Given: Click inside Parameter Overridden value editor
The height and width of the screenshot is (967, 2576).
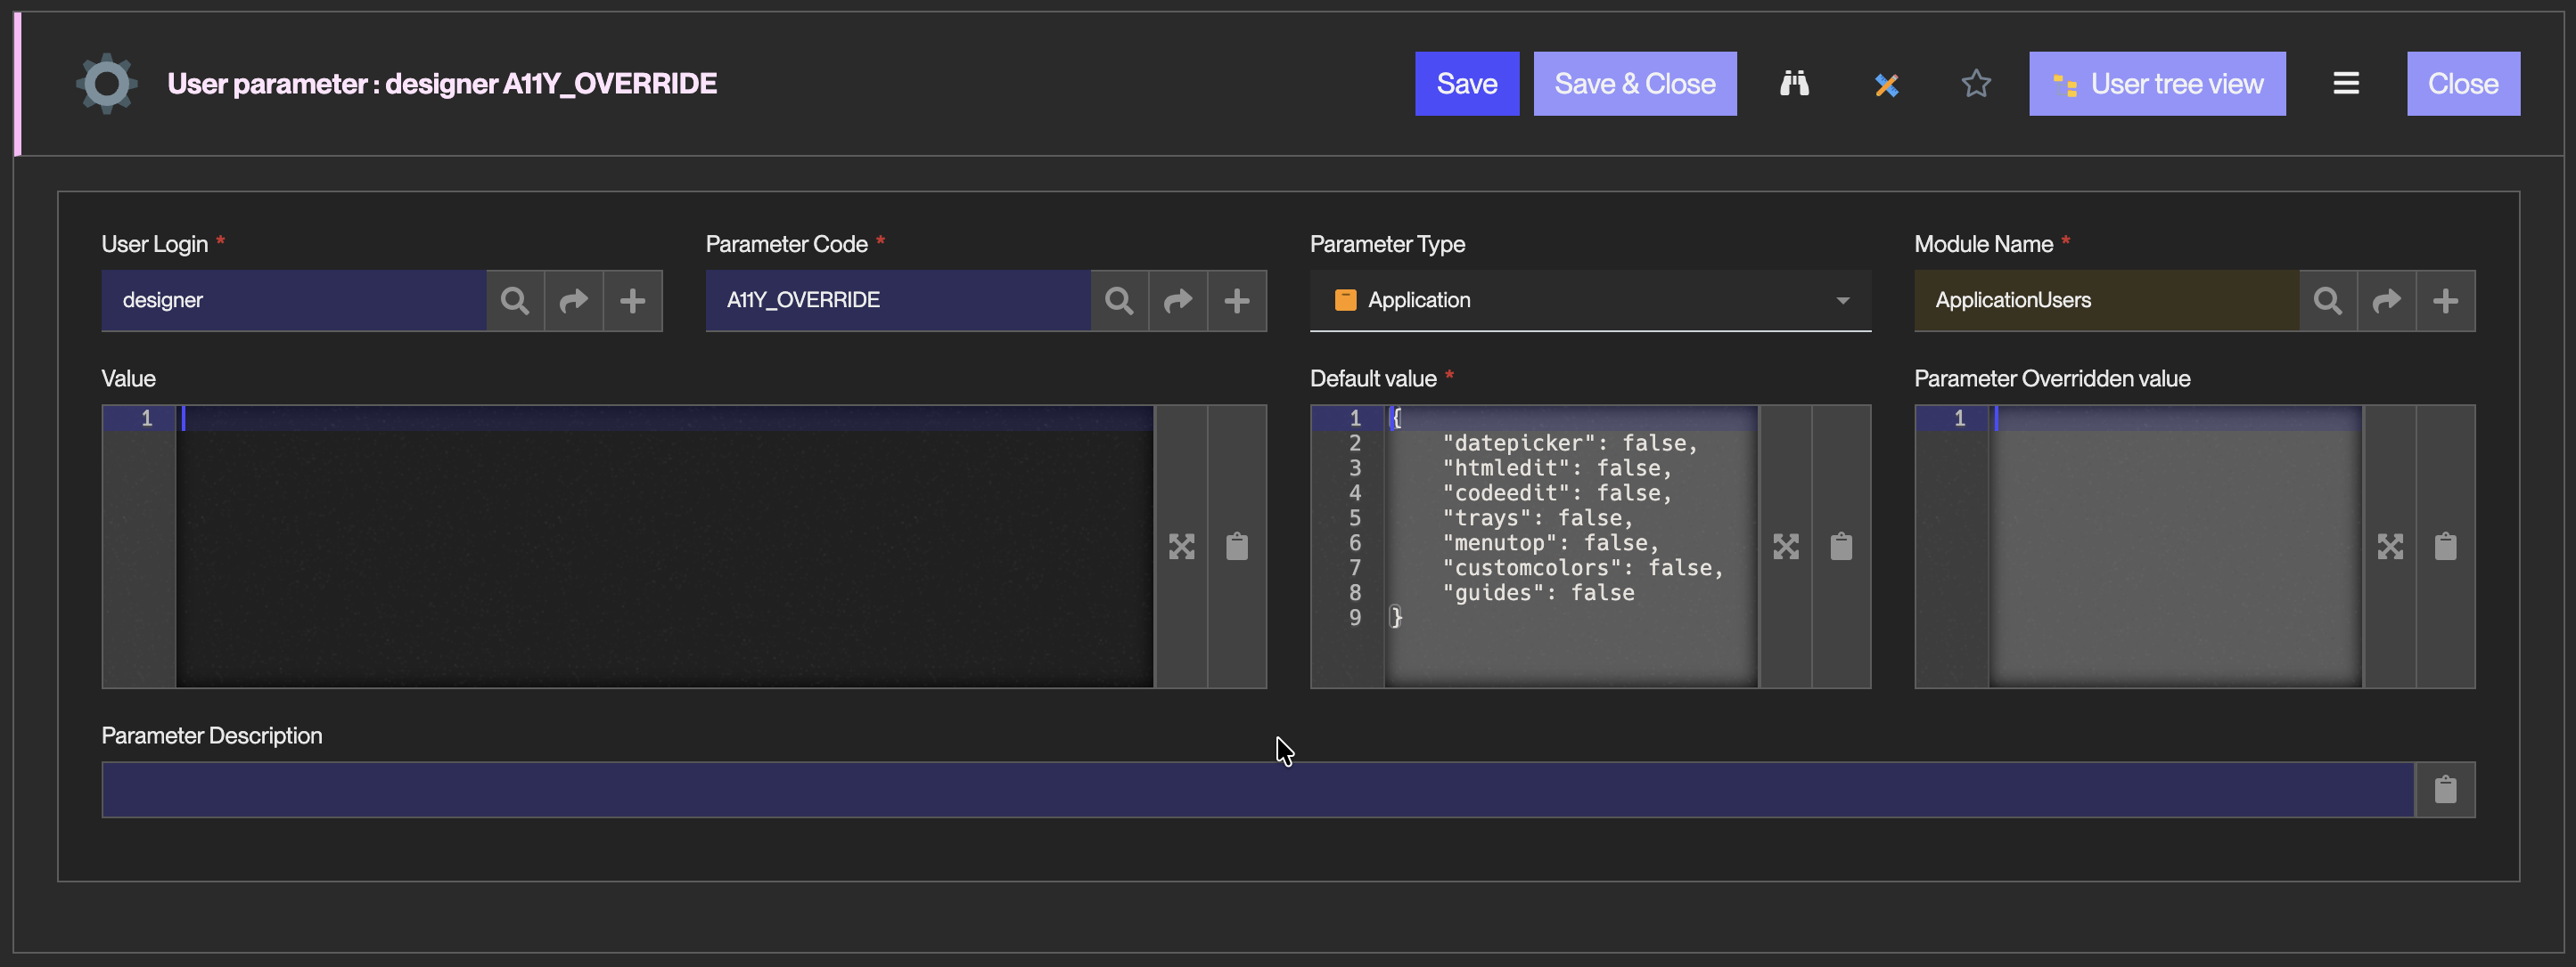Looking at the screenshot, I should click(2176, 547).
